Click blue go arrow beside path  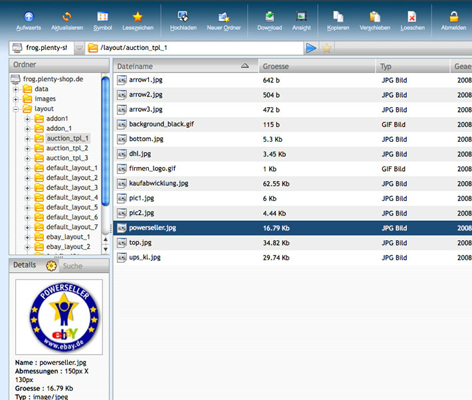(x=311, y=48)
